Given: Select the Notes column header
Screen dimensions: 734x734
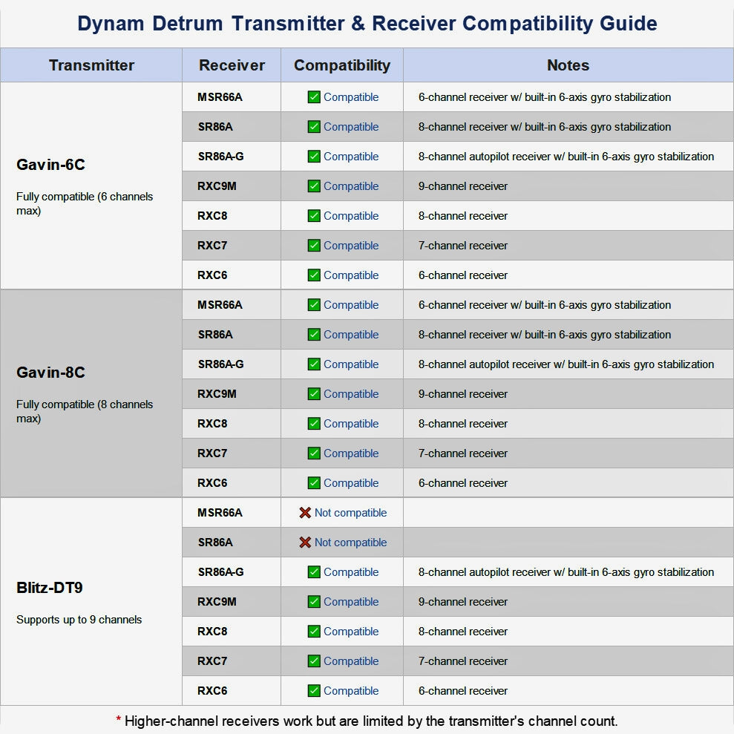Looking at the screenshot, I should 568,65.
